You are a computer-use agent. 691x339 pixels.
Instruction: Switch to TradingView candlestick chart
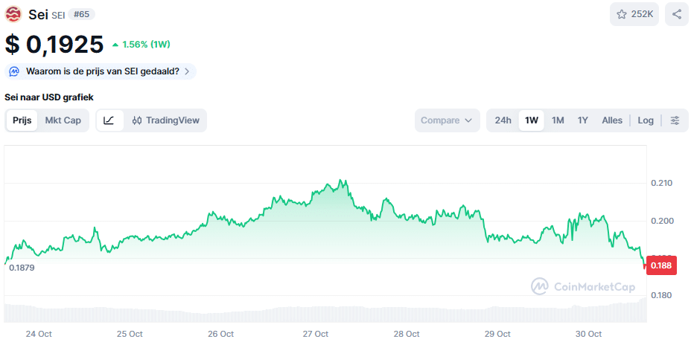(166, 120)
